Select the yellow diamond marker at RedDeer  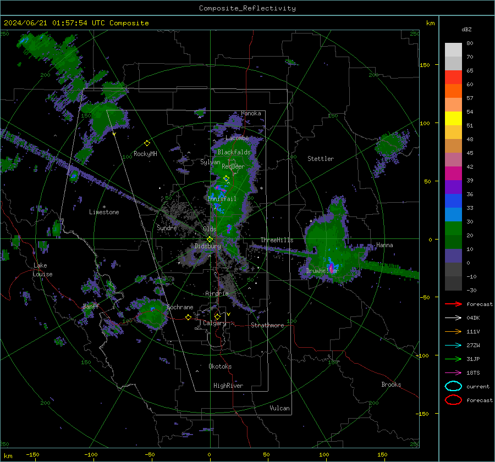click(x=226, y=179)
